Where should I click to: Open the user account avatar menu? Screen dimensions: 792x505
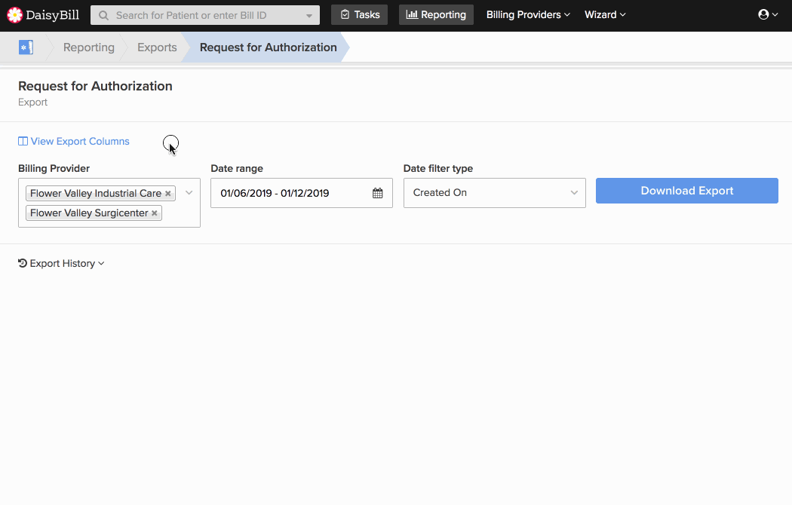tap(768, 14)
